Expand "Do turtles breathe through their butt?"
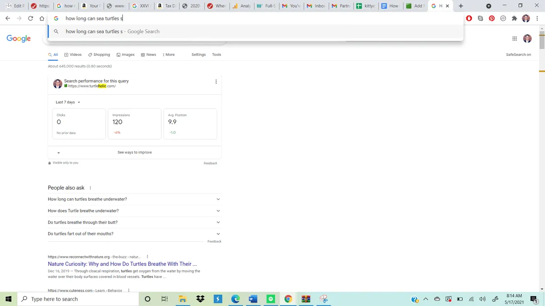Image resolution: width=545 pixels, height=306 pixels. pos(134,222)
